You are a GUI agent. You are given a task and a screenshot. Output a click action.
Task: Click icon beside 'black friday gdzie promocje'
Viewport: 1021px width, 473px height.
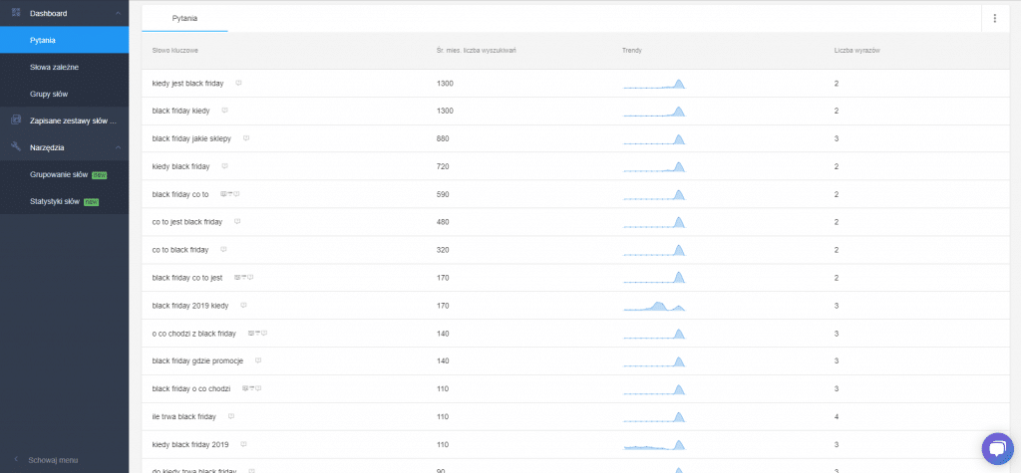coord(258,360)
